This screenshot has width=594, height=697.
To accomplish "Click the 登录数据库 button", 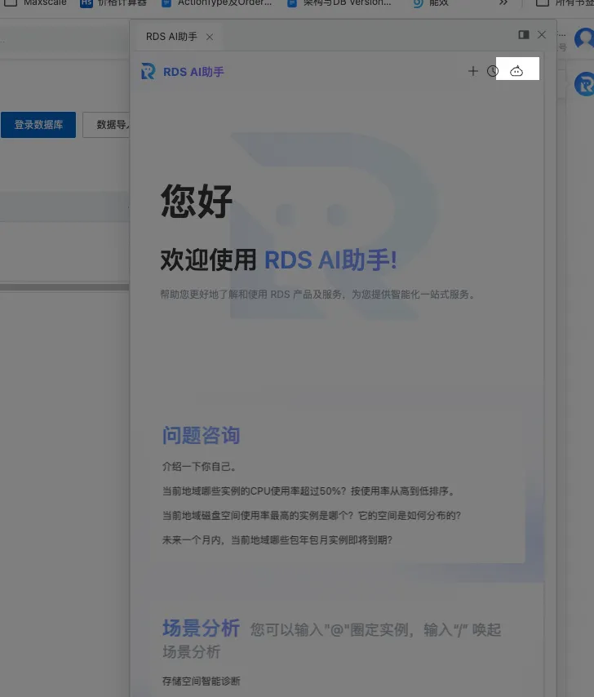I will point(38,125).
